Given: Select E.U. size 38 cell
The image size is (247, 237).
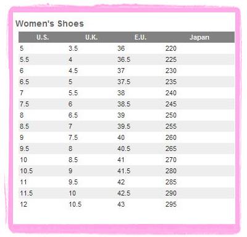Looking at the screenshot, I should pyautogui.click(x=121, y=93).
